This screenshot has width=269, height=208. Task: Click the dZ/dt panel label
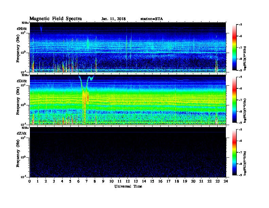[22, 133]
